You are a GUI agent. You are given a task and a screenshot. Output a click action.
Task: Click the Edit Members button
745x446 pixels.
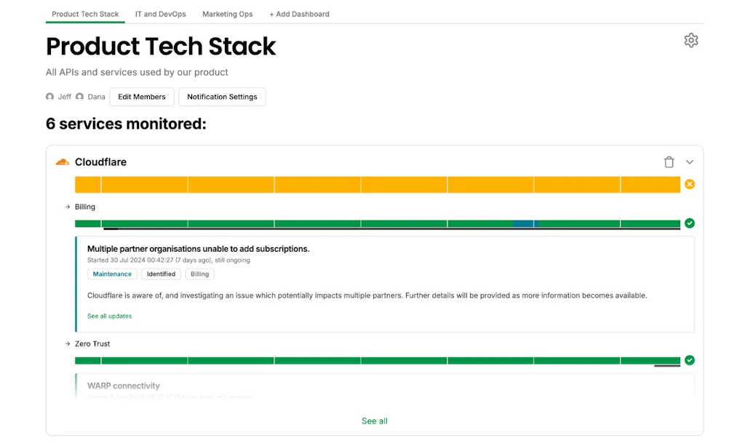141,96
